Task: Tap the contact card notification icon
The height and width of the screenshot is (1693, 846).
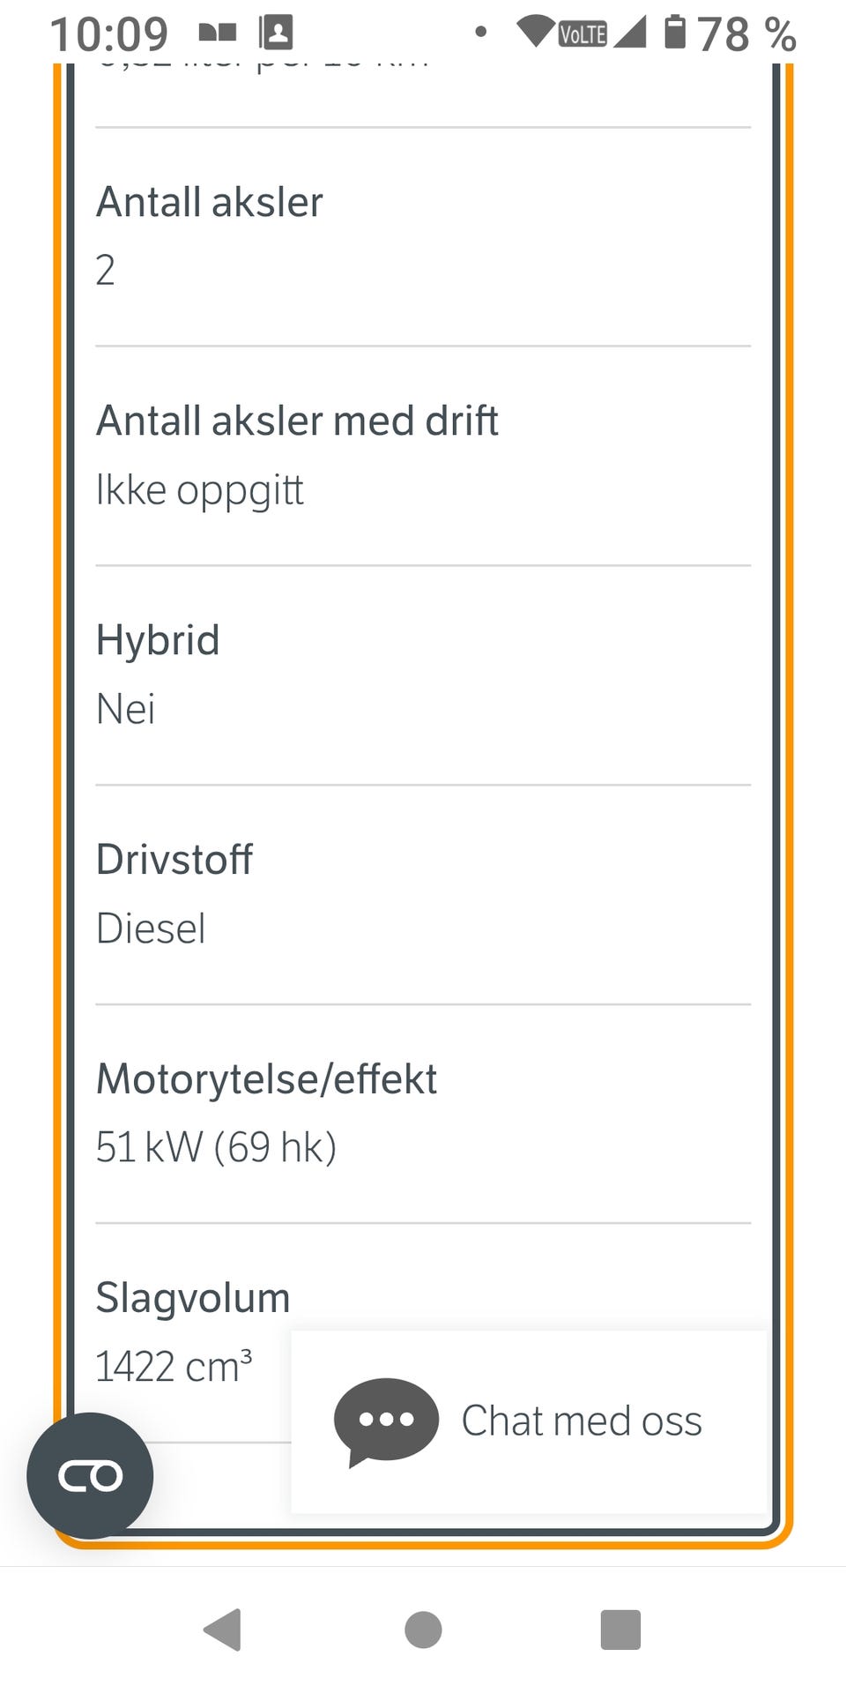Action: [x=276, y=33]
